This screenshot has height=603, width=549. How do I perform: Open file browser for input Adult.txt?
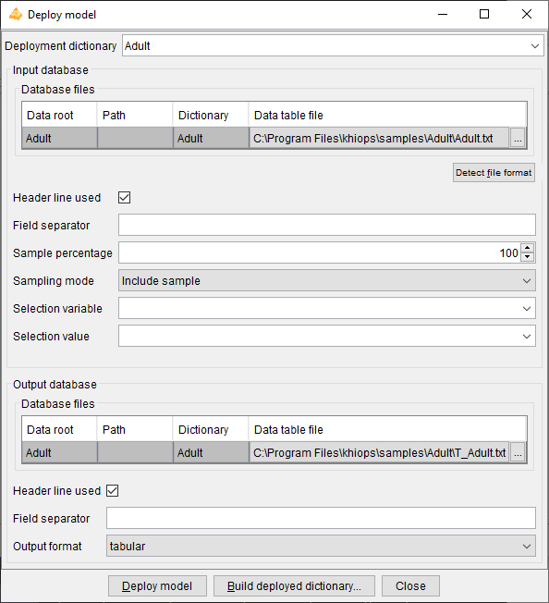point(518,138)
